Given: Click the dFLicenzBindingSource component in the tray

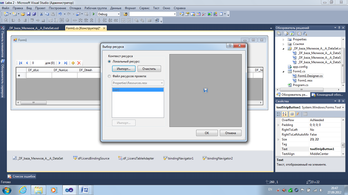Looking at the screenshot, I should 91,158.
